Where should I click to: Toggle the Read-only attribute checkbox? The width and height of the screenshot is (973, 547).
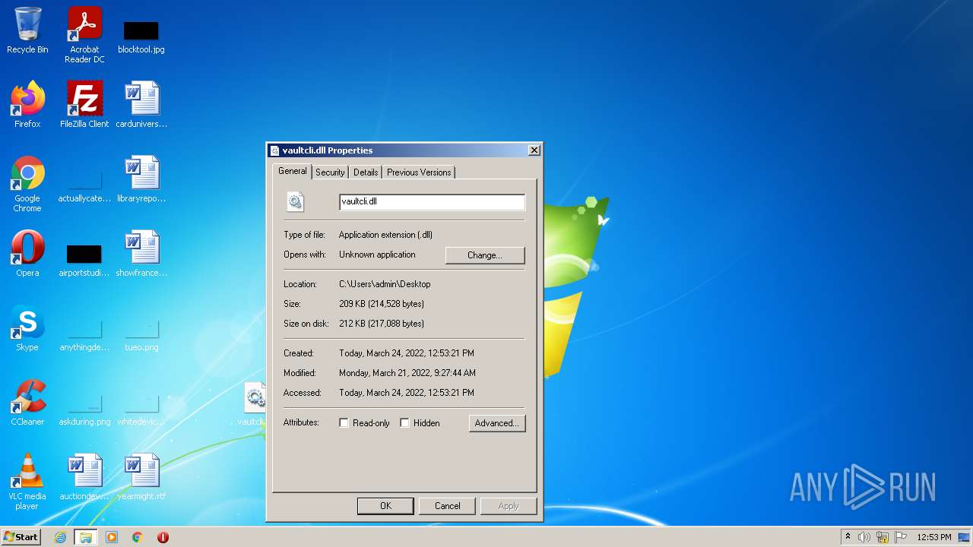[x=344, y=423]
